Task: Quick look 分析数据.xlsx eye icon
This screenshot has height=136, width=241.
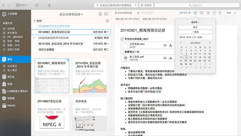Action: point(165,45)
